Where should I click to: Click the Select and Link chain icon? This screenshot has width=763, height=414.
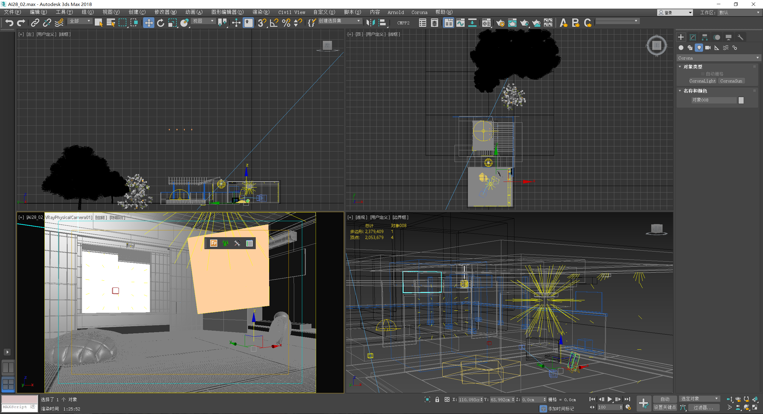pos(35,23)
